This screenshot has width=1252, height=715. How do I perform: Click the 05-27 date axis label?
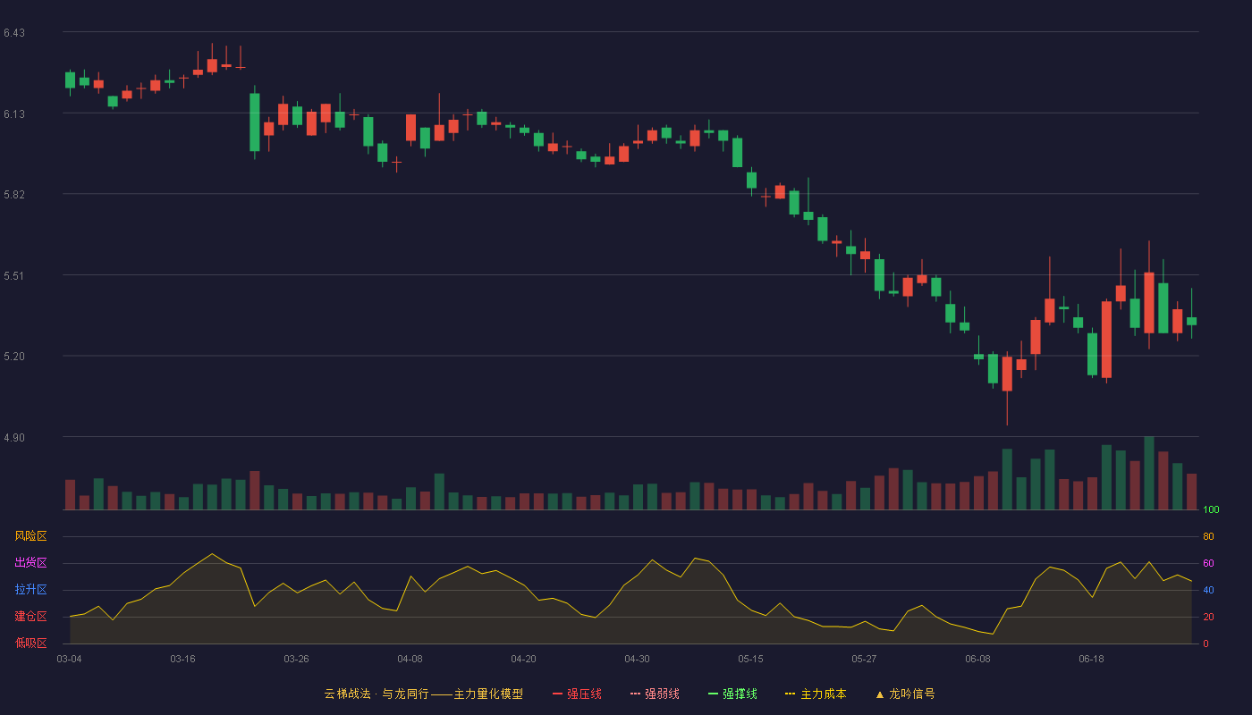pyautogui.click(x=864, y=659)
